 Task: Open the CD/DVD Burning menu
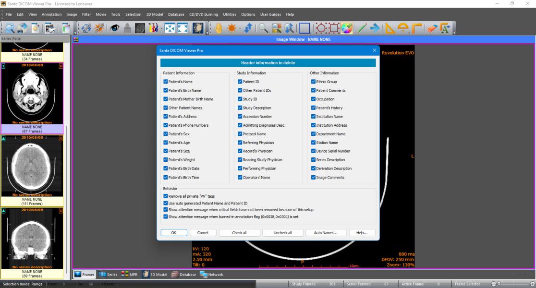coord(203,14)
